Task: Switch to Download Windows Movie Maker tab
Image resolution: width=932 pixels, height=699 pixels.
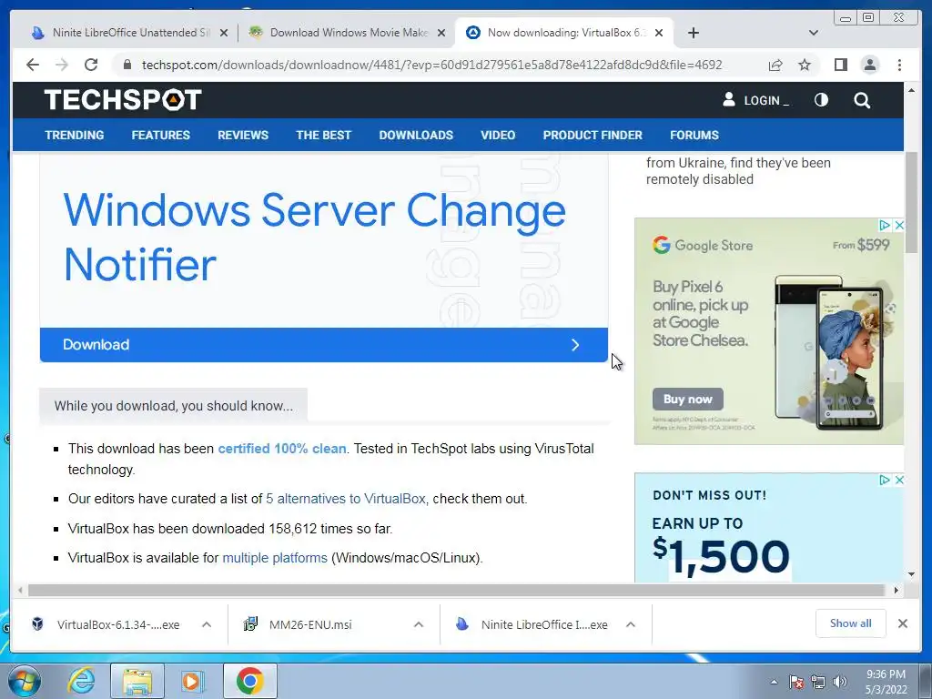Action: click(x=349, y=33)
